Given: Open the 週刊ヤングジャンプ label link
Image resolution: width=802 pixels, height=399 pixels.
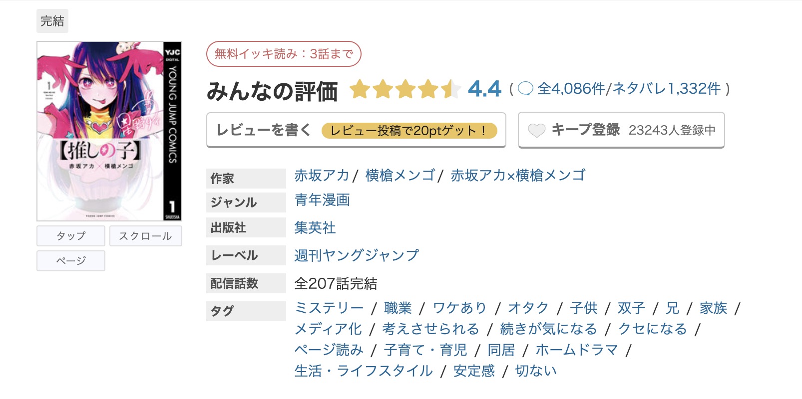Looking at the screenshot, I should click(x=356, y=255).
